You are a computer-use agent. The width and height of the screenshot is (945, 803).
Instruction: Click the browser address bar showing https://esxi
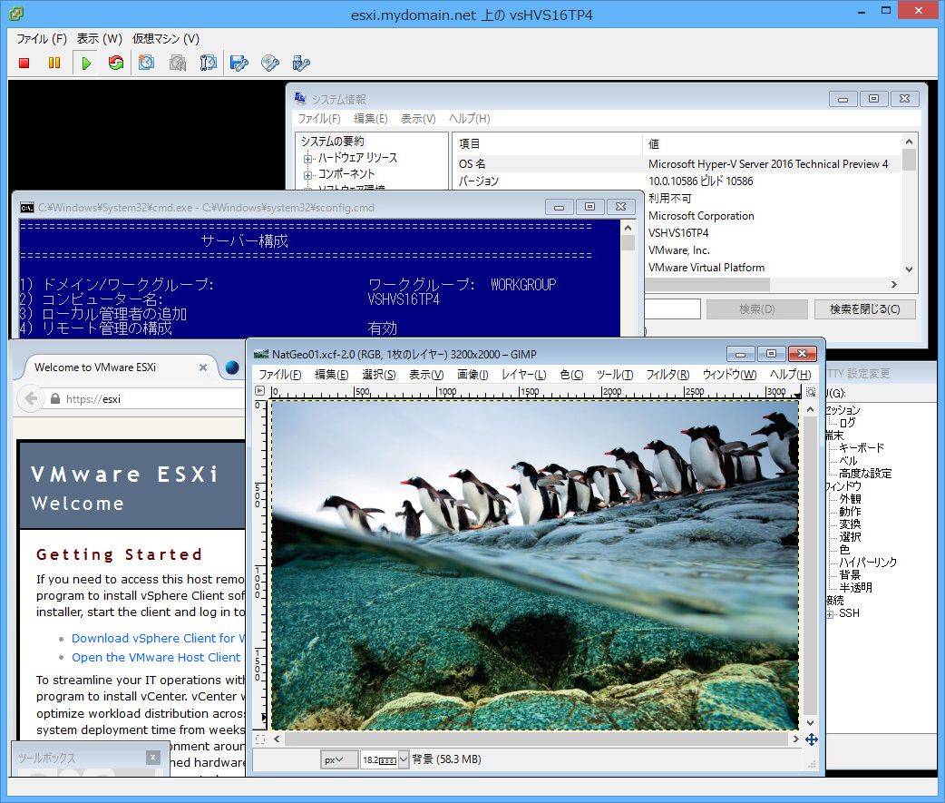[x=144, y=399]
